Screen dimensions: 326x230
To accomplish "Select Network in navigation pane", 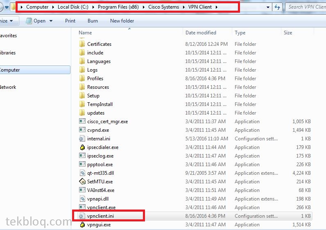I will (x=8, y=87).
